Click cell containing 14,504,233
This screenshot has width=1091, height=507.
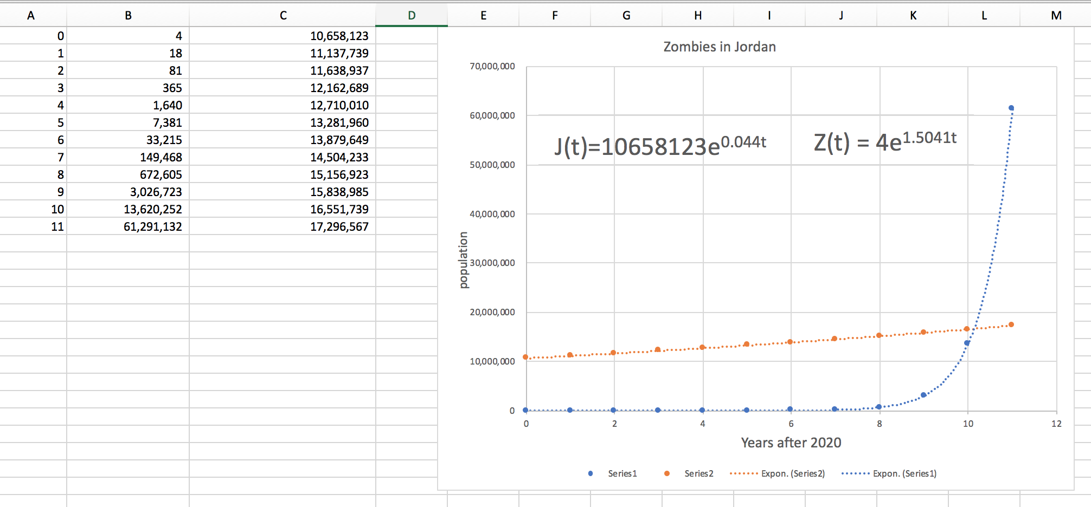[283, 157]
